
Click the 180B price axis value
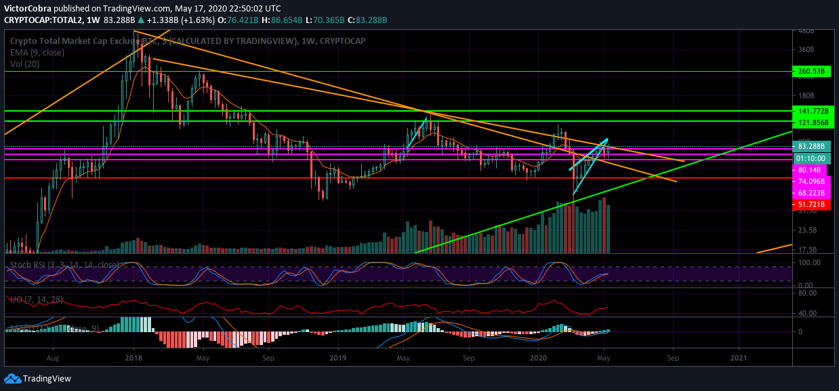pyautogui.click(x=806, y=95)
